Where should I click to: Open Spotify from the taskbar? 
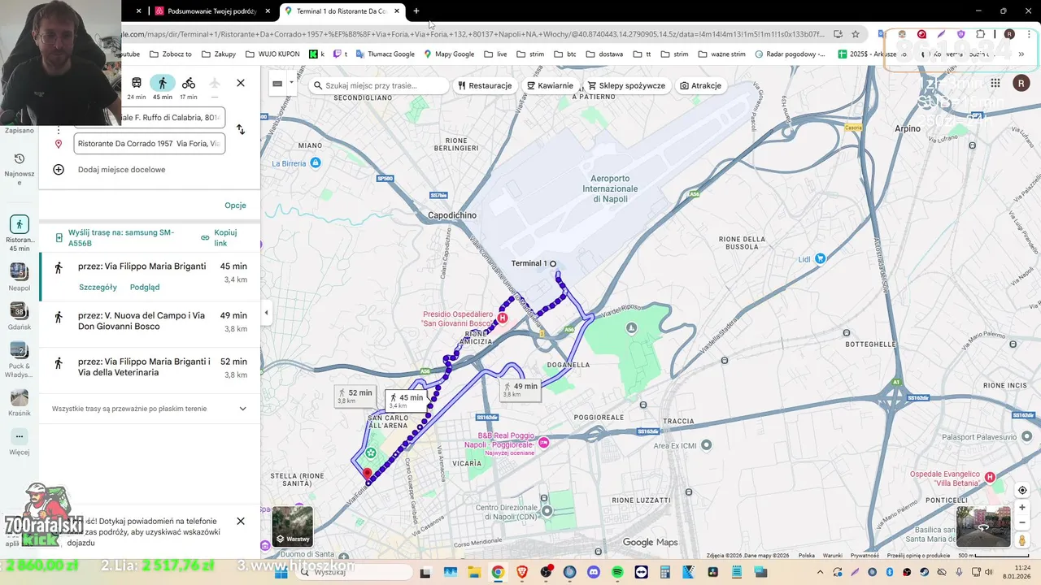(617, 572)
